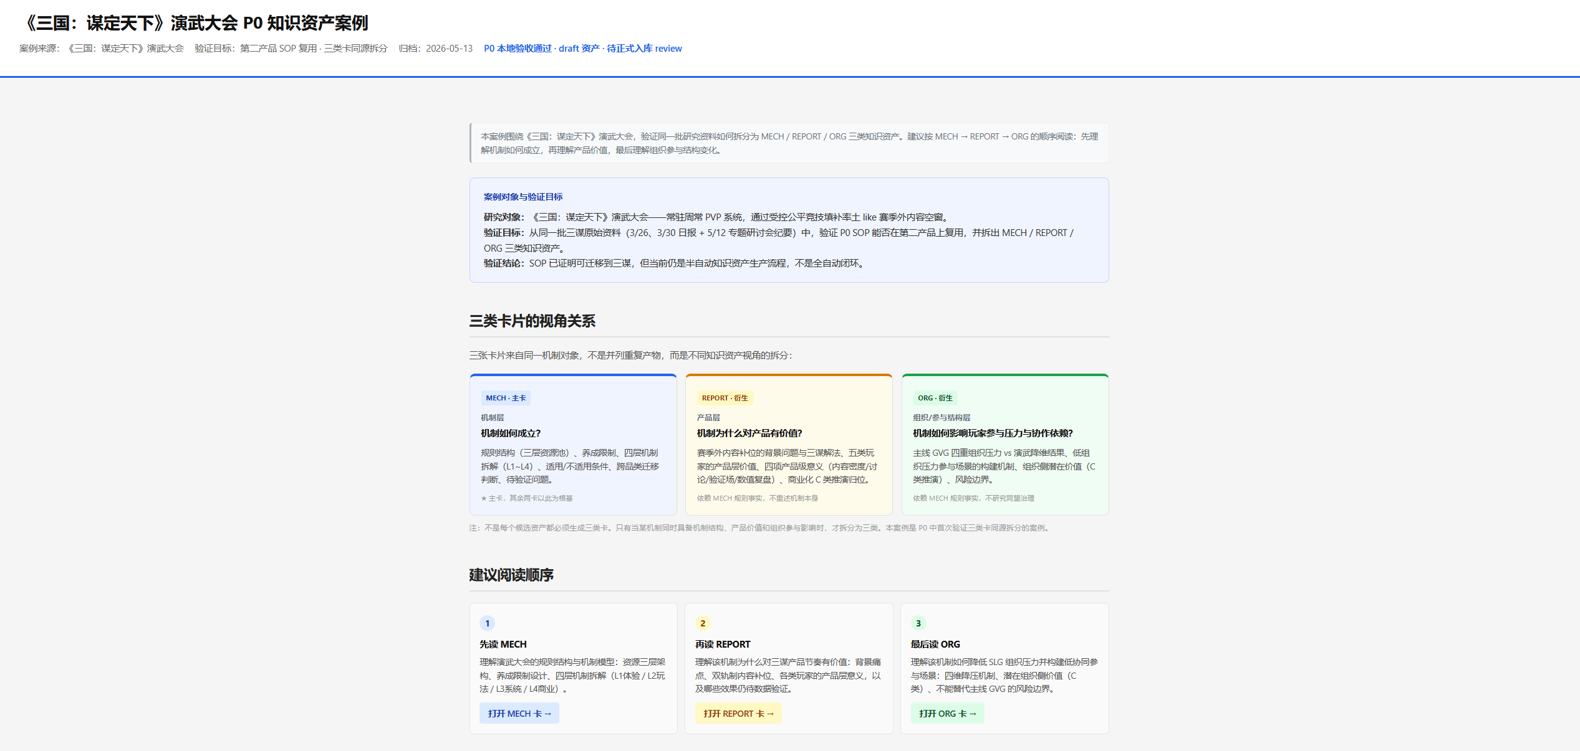This screenshot has width=1580, height=751.
Task: Click the 机制如何影响玩家参与压力与协作依赖? title
Action: click(993, 433)
